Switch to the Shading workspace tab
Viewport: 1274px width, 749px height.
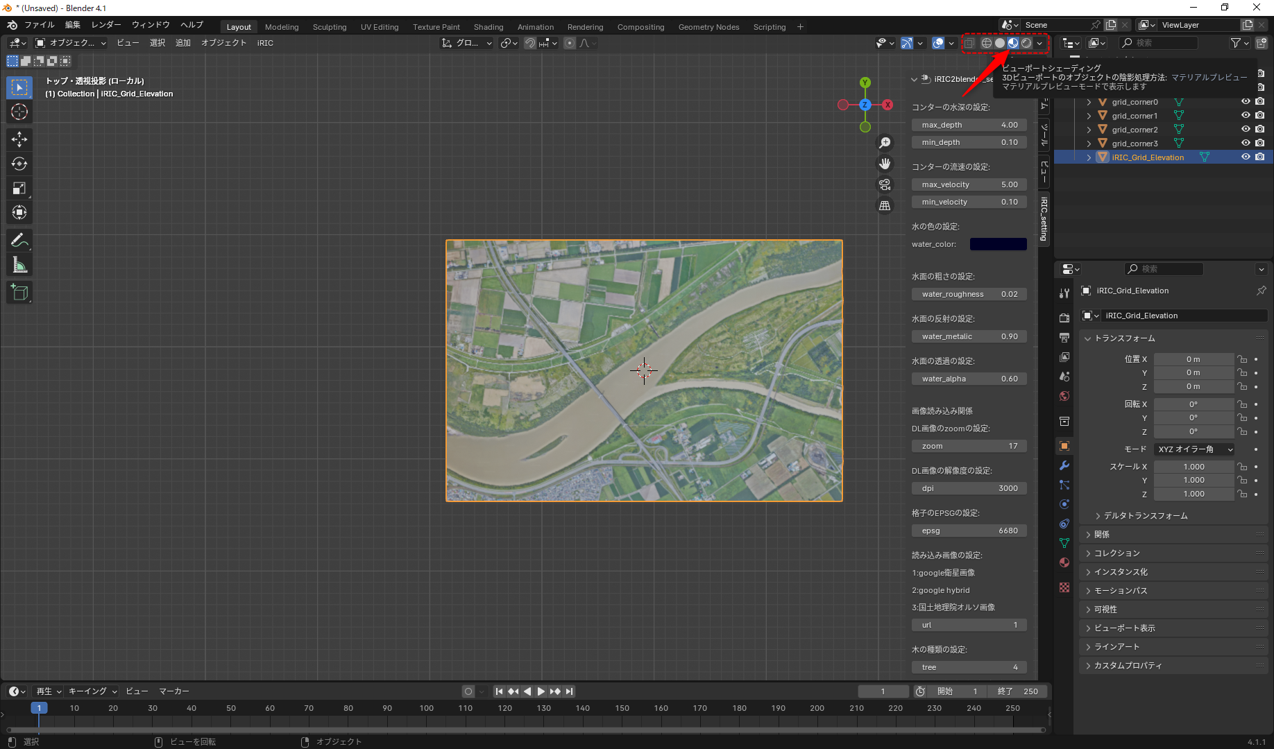coord(488,27)
